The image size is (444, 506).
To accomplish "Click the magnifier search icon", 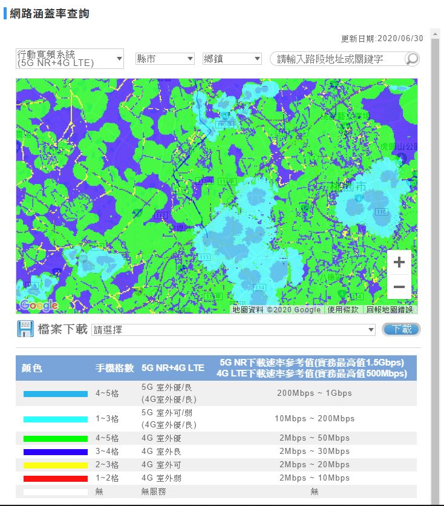I will (412, 59).
